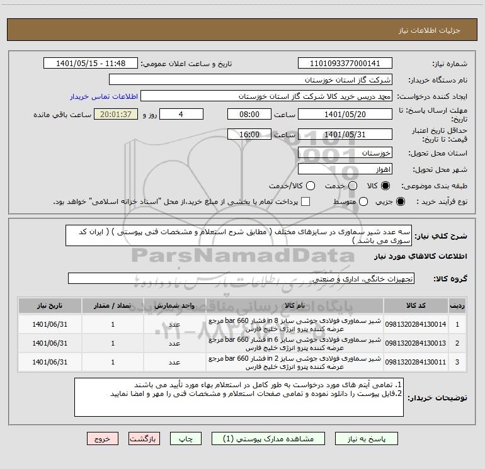The image size is (485, 469).
Task: Click the 6 in valve item name
Action: [295, 344]
